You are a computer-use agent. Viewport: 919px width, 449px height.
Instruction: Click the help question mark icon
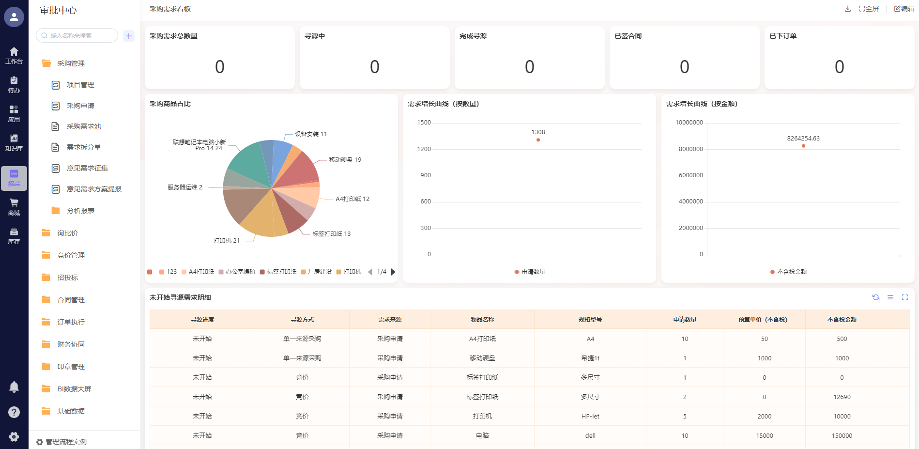[14, 412]
